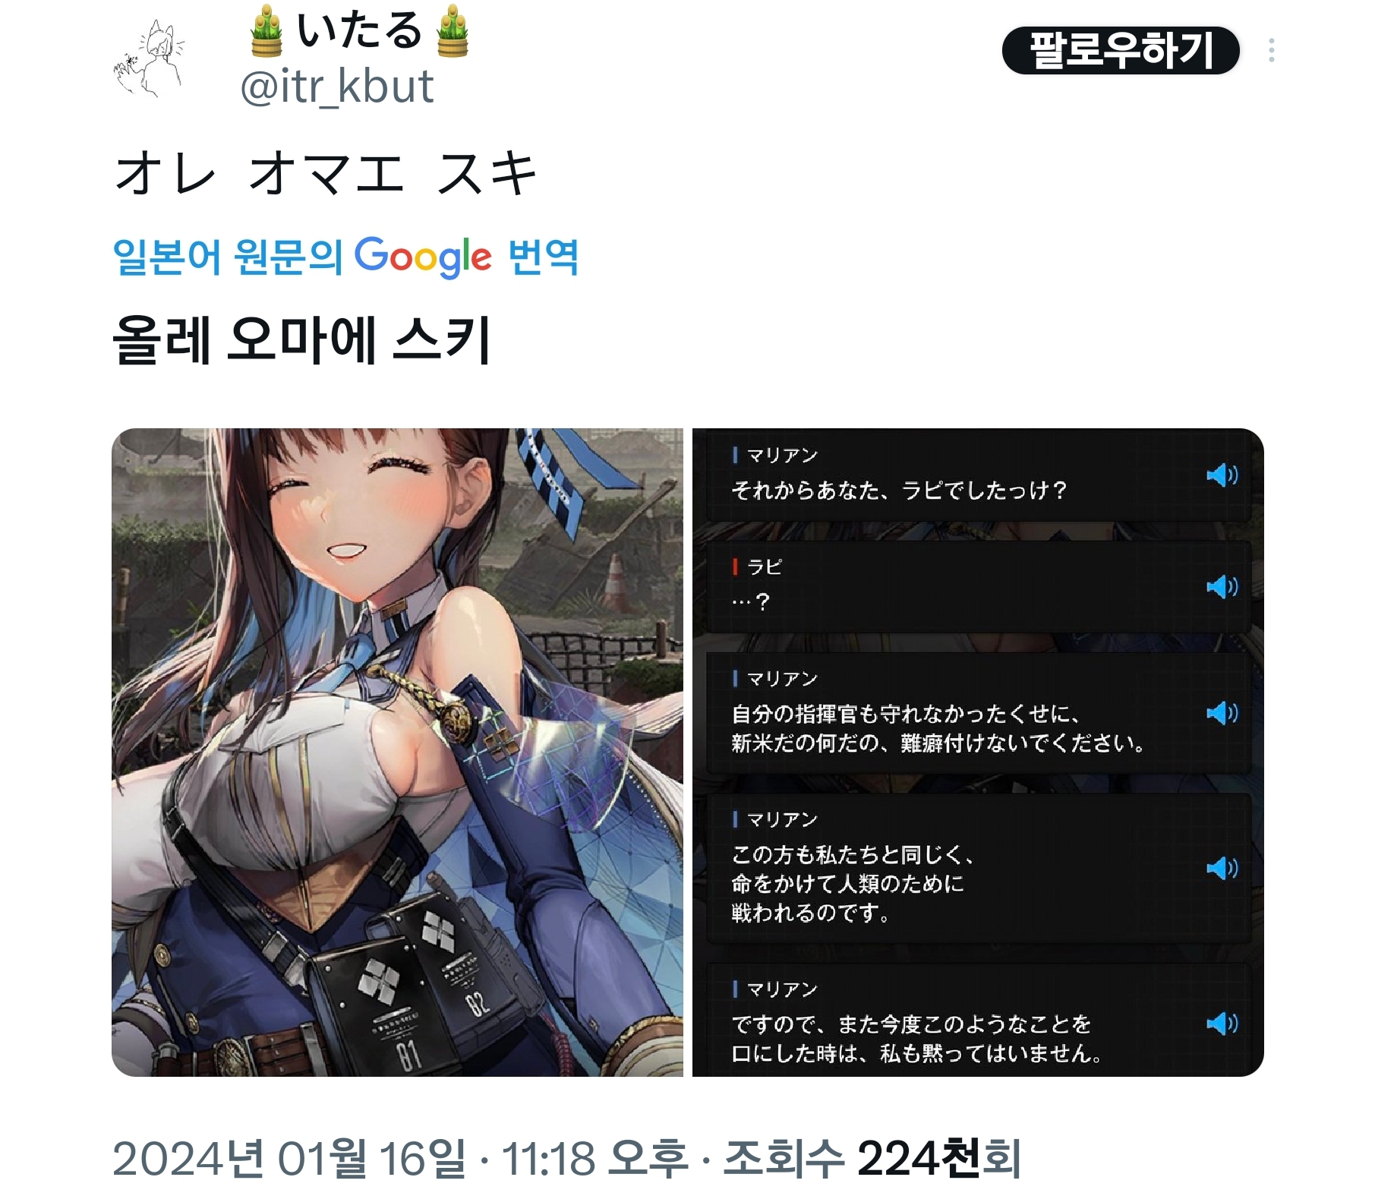The height and width of the screenshot is (1196, 1375).
Task: Toggle the Google 번역 translation link
Action: (x=345, y=257)
